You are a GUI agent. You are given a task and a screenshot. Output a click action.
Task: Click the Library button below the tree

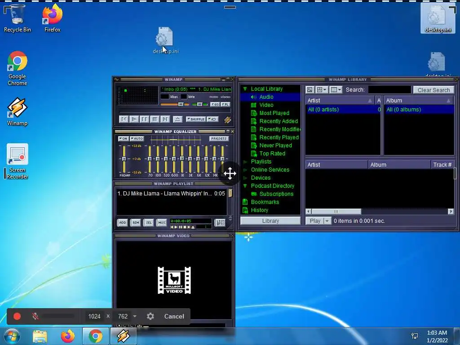pyautogui.click(x=270, y=221)
